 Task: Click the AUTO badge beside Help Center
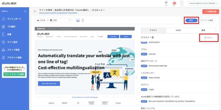[x=144, y=78]
